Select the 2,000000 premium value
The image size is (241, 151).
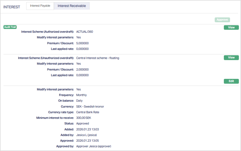pyautogui.click(x=82, y=70)
